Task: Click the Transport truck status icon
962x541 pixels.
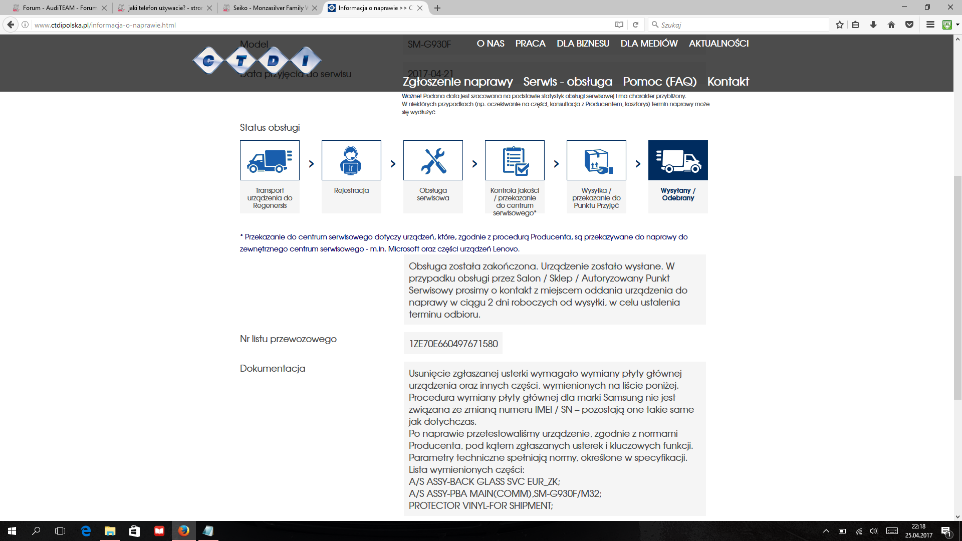Action: 270,160
